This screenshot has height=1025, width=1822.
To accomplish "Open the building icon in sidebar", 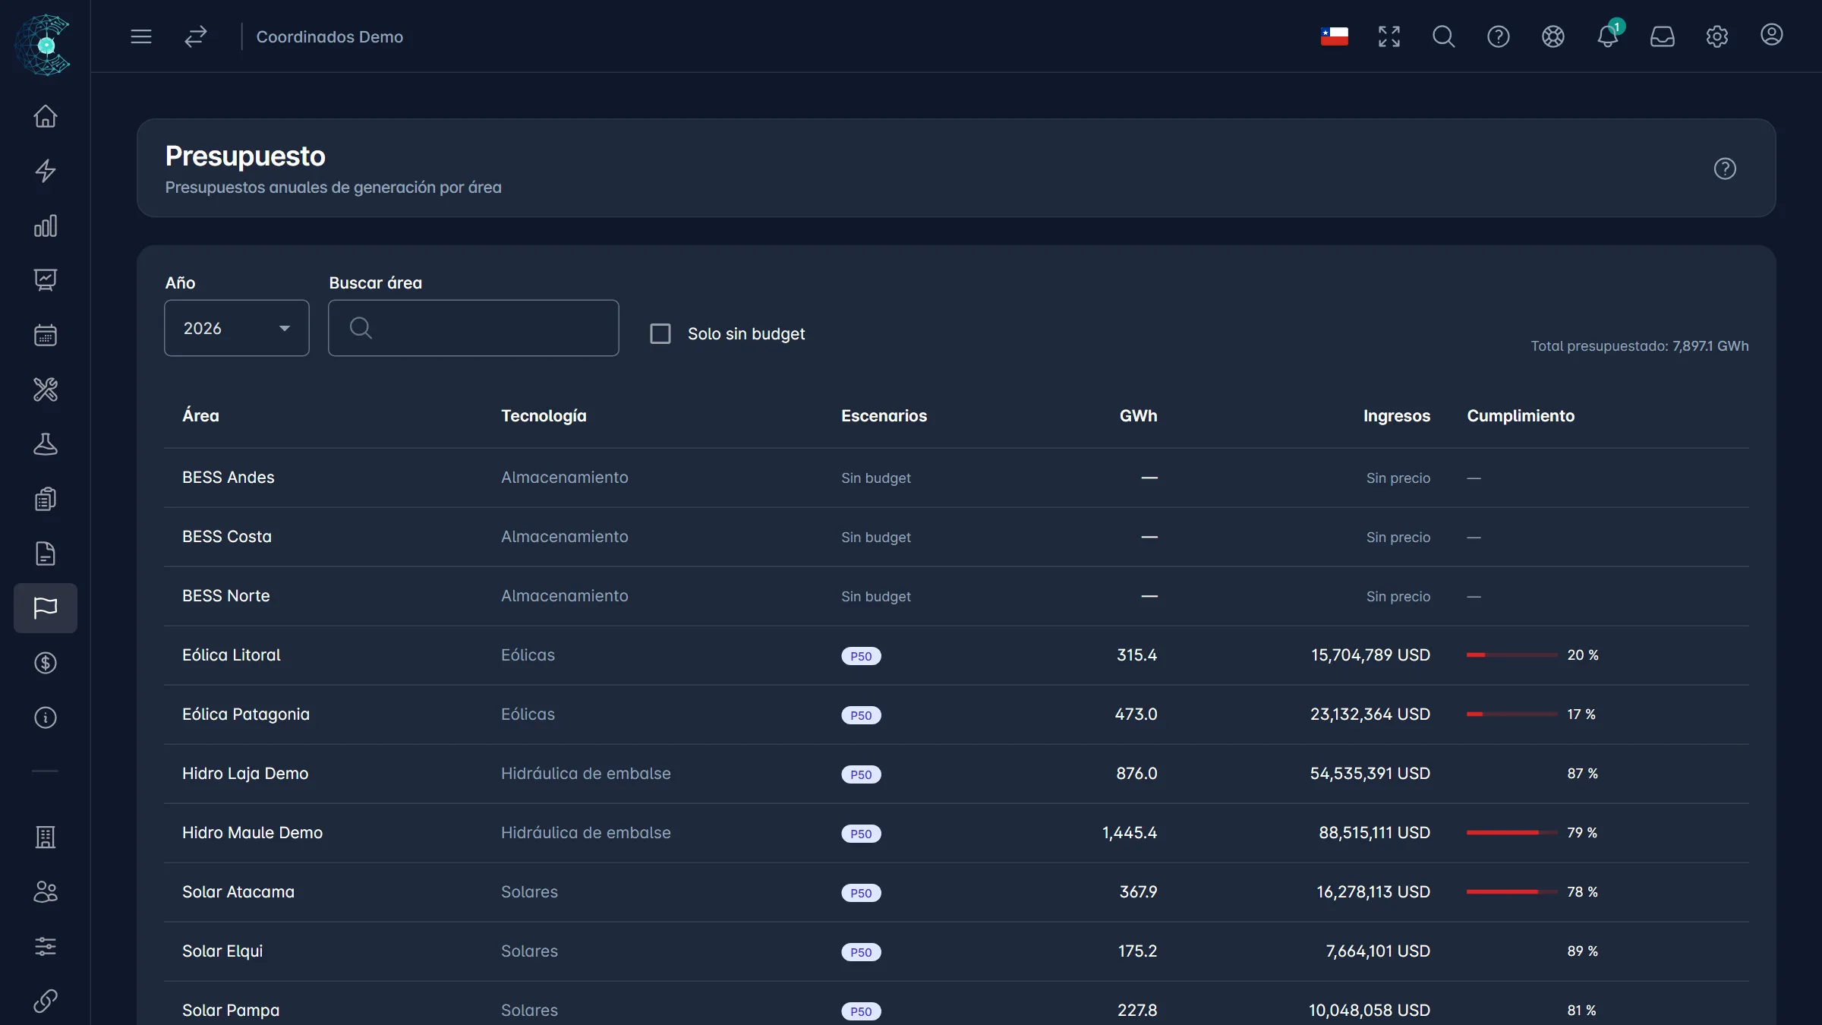I will coord(46,837).
